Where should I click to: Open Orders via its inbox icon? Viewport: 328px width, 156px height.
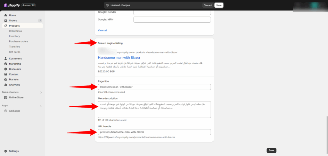[x=6, y=21]
